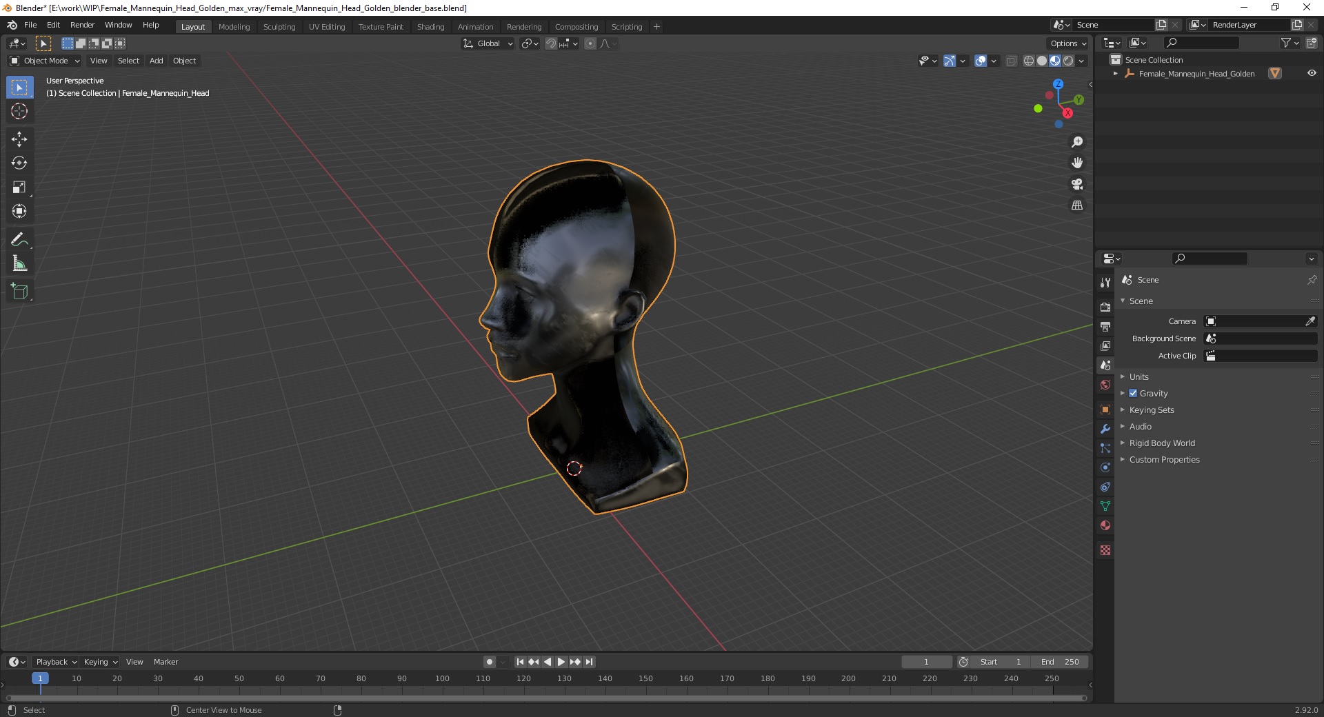The image size is (1324, 717).
Task: Open the World properties tab
Action: pyautogui.click(x=1105, y=385)
